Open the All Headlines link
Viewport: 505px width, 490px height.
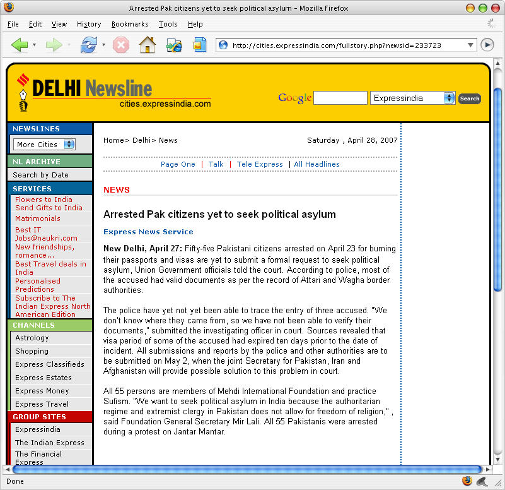(316, 164)
